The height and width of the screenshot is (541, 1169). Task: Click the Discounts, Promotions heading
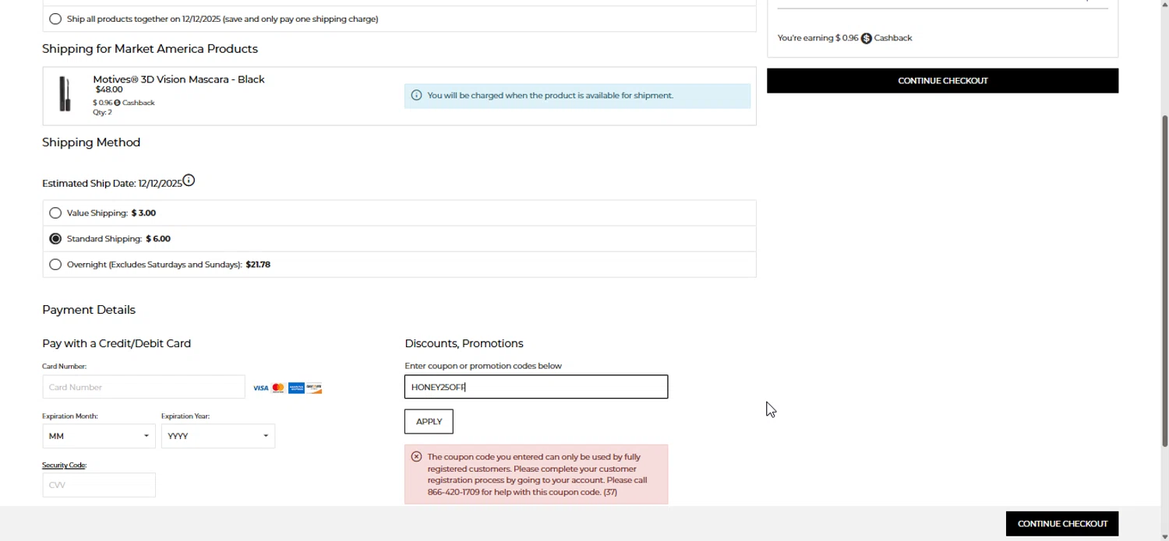click(464, 343)
